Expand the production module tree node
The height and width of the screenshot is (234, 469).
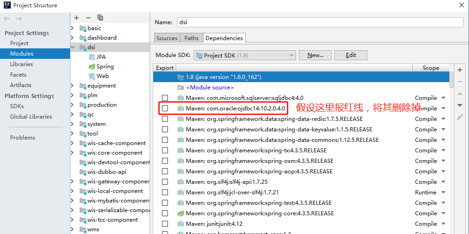73,105
